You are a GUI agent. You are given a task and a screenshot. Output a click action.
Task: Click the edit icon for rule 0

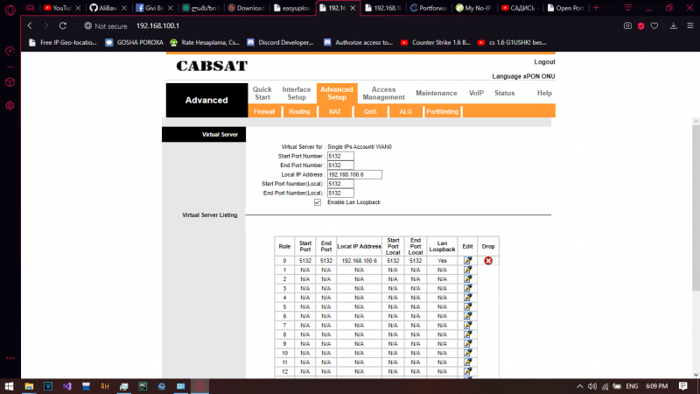[x=468, y=261]
